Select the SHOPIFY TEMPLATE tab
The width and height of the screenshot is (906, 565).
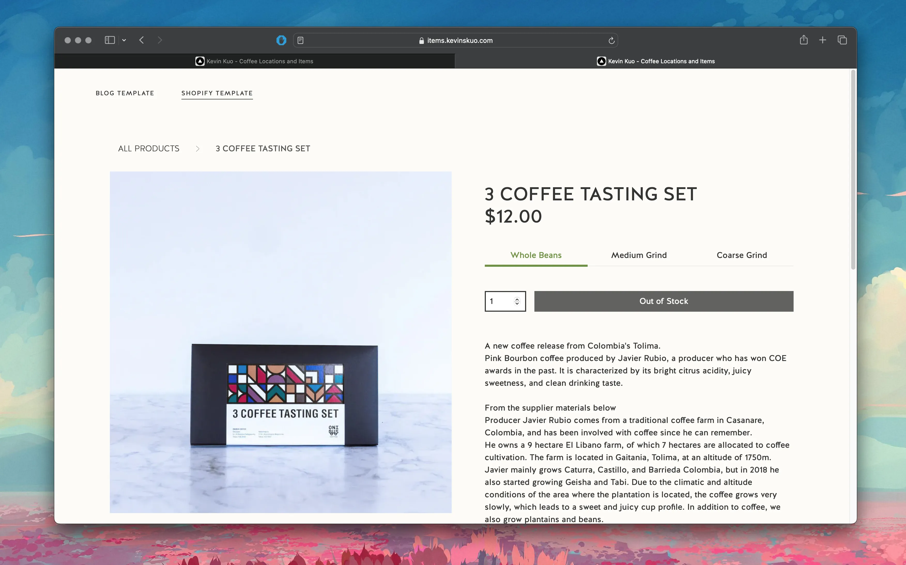click(x=217, y=93)
